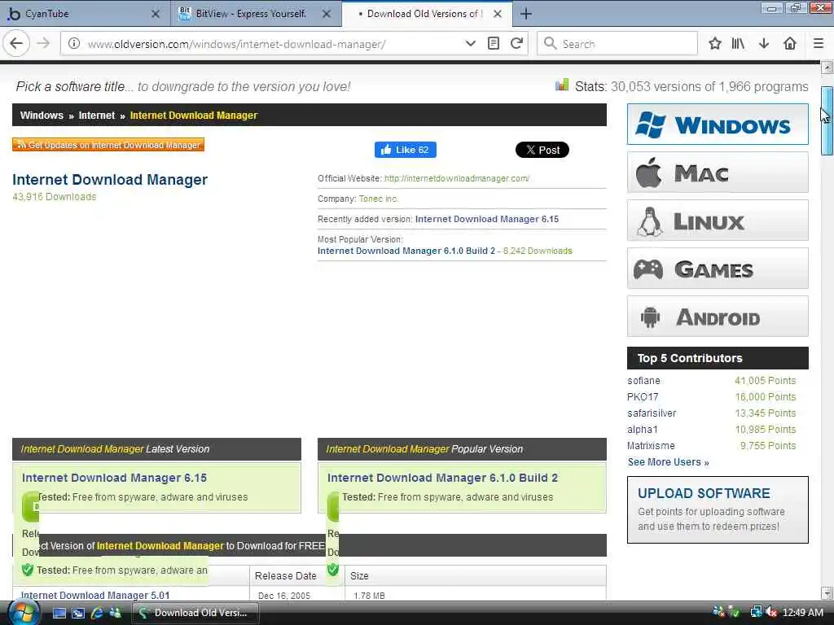Click the address bar URL
This screenshot has width=834, height=625.
[237, 44]
